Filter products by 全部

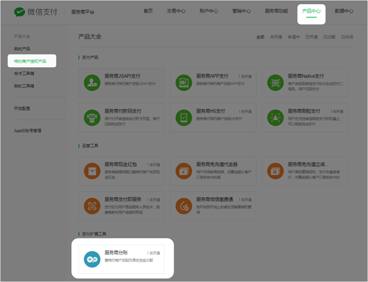[x=260, y=37]
